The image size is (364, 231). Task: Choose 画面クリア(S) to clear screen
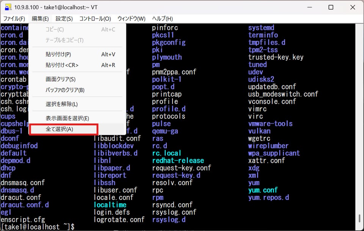(61, 79)
